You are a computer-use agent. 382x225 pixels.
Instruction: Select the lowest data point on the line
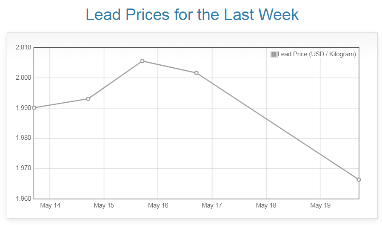click(x=359, y=179)
